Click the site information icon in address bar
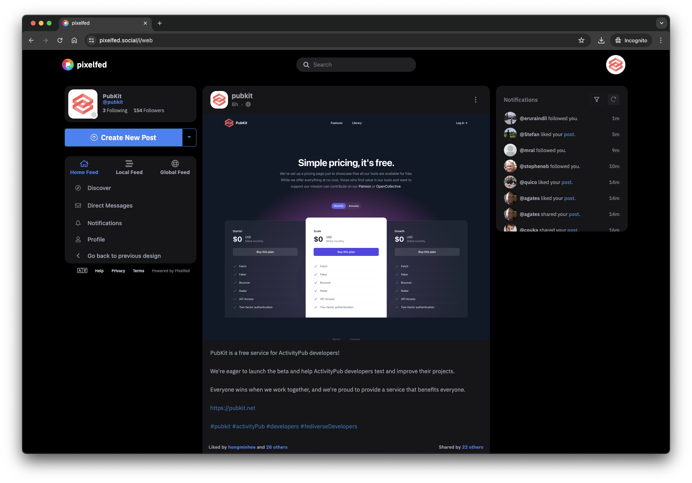The height and width of the screenshot is (483, 692). point(91,40)
